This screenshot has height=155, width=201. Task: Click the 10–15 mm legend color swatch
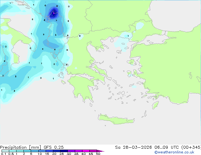click(42, 151)
